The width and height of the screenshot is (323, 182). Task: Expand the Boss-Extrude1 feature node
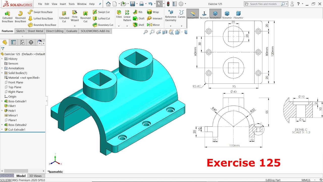tap(2, 101)
